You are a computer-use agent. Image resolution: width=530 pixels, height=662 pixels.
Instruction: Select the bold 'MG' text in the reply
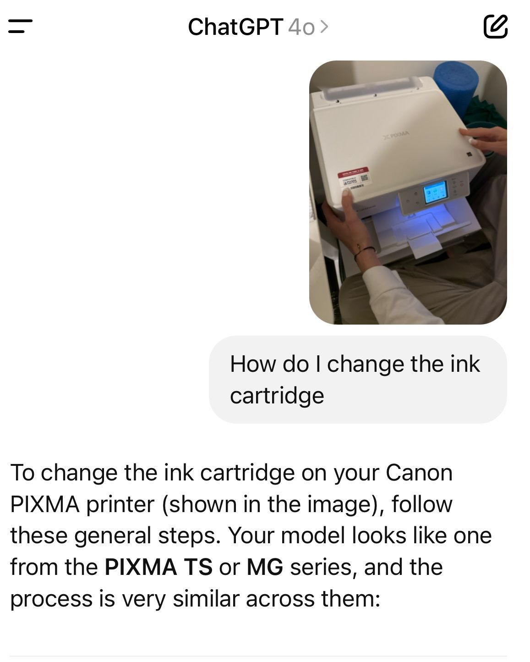click(x=265, y=567)
